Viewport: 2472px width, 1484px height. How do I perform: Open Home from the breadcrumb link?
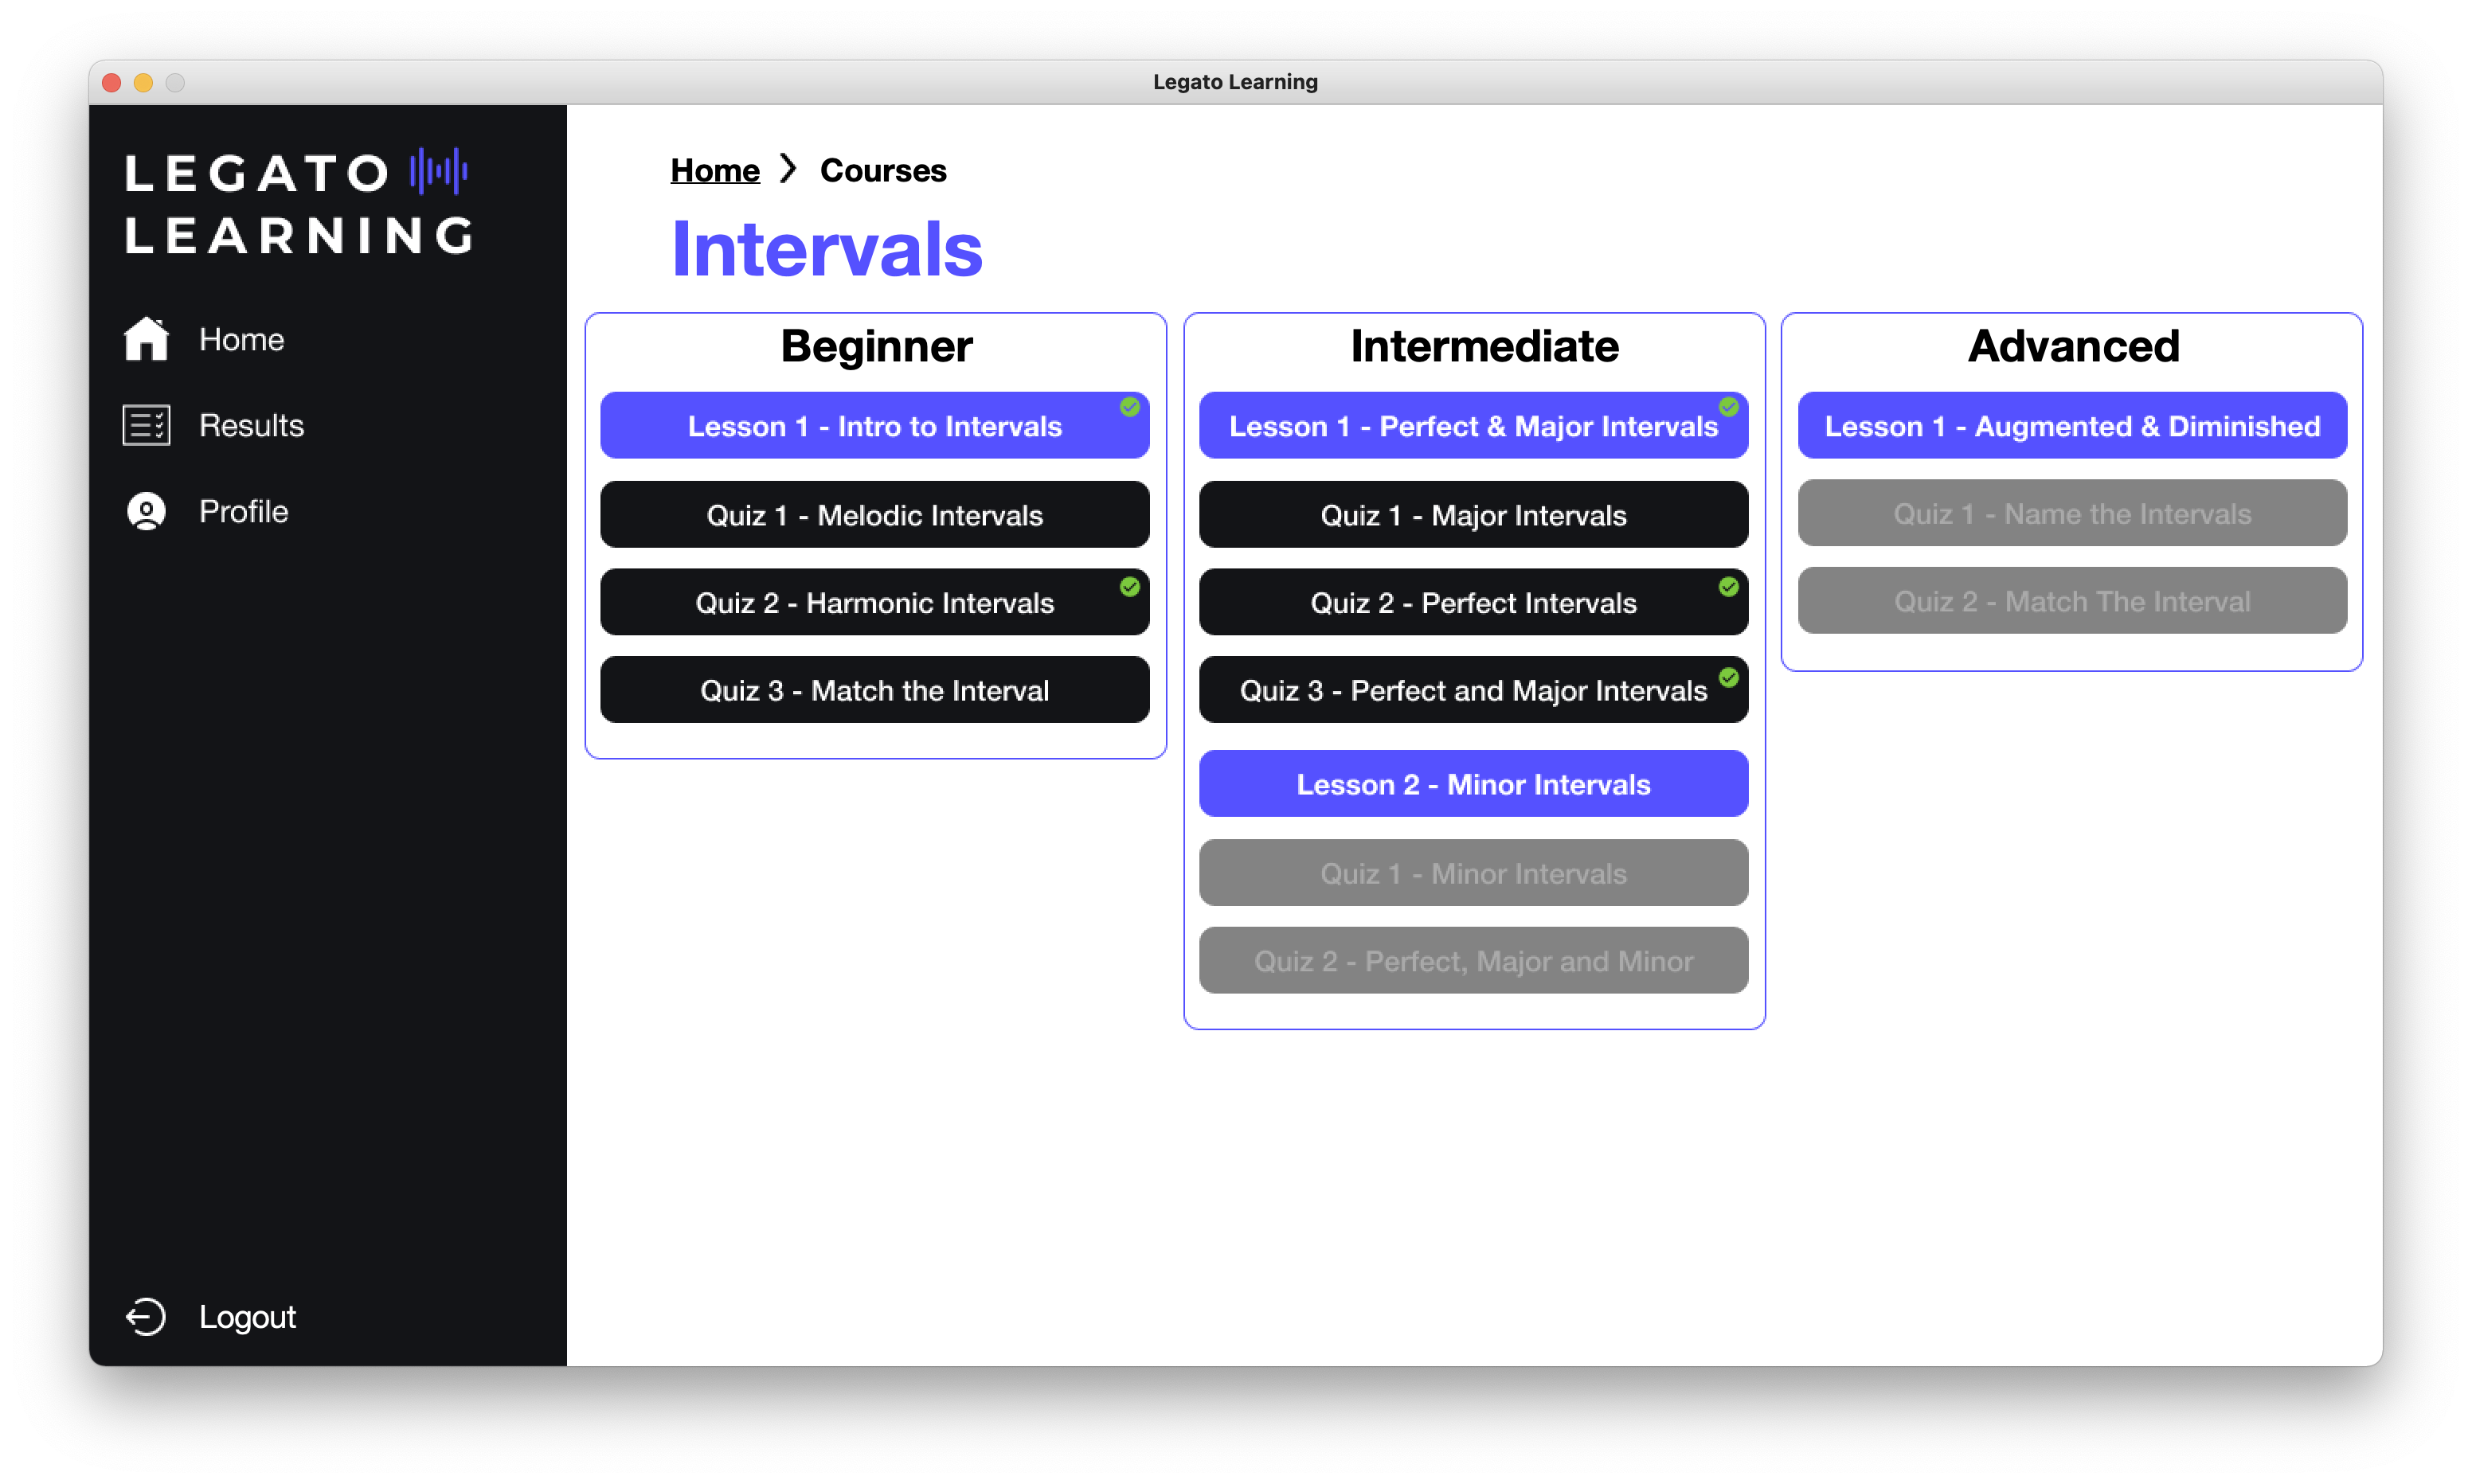(x=714, y=170)
